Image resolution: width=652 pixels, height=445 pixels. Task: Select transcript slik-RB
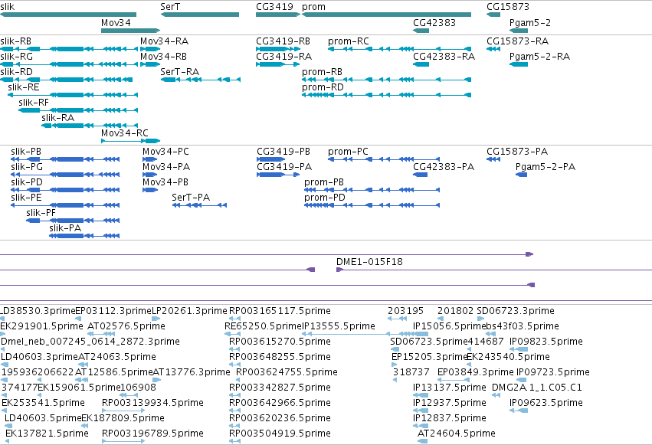16,41
